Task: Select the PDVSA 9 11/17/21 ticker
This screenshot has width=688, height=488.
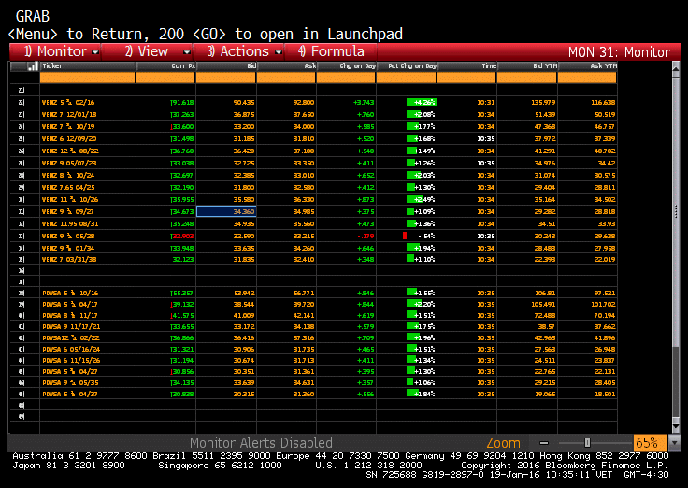Action: coord(71,327)
